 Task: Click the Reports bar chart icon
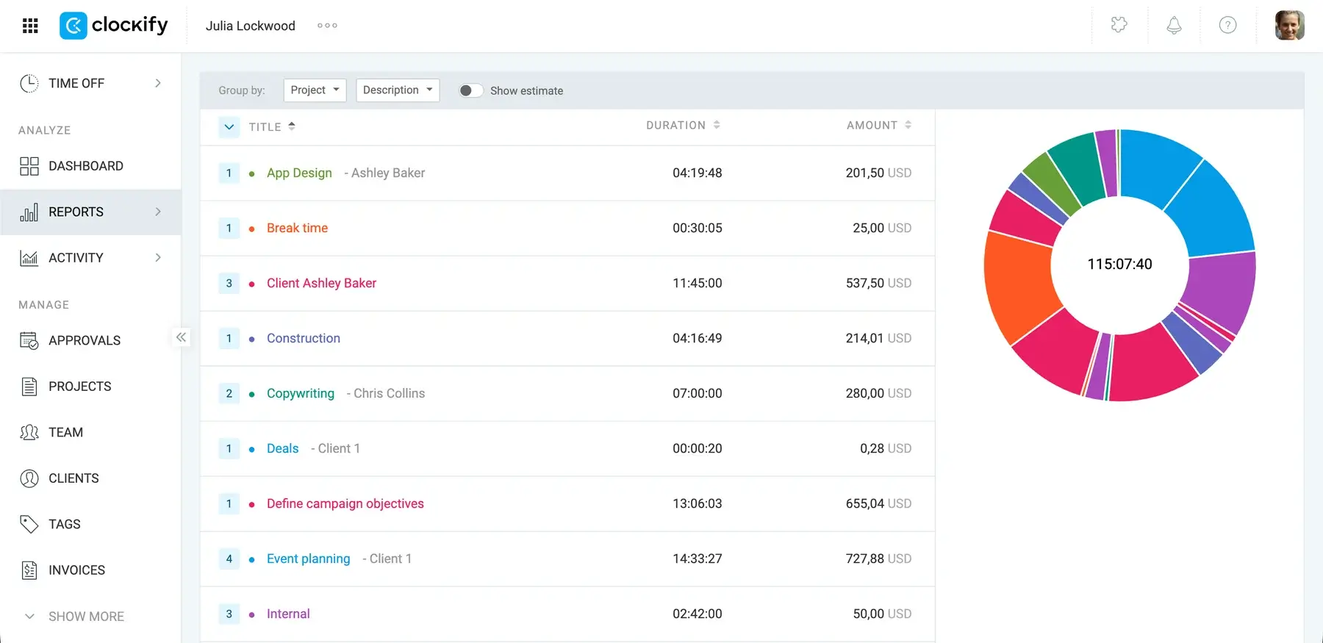pos(29,212)
